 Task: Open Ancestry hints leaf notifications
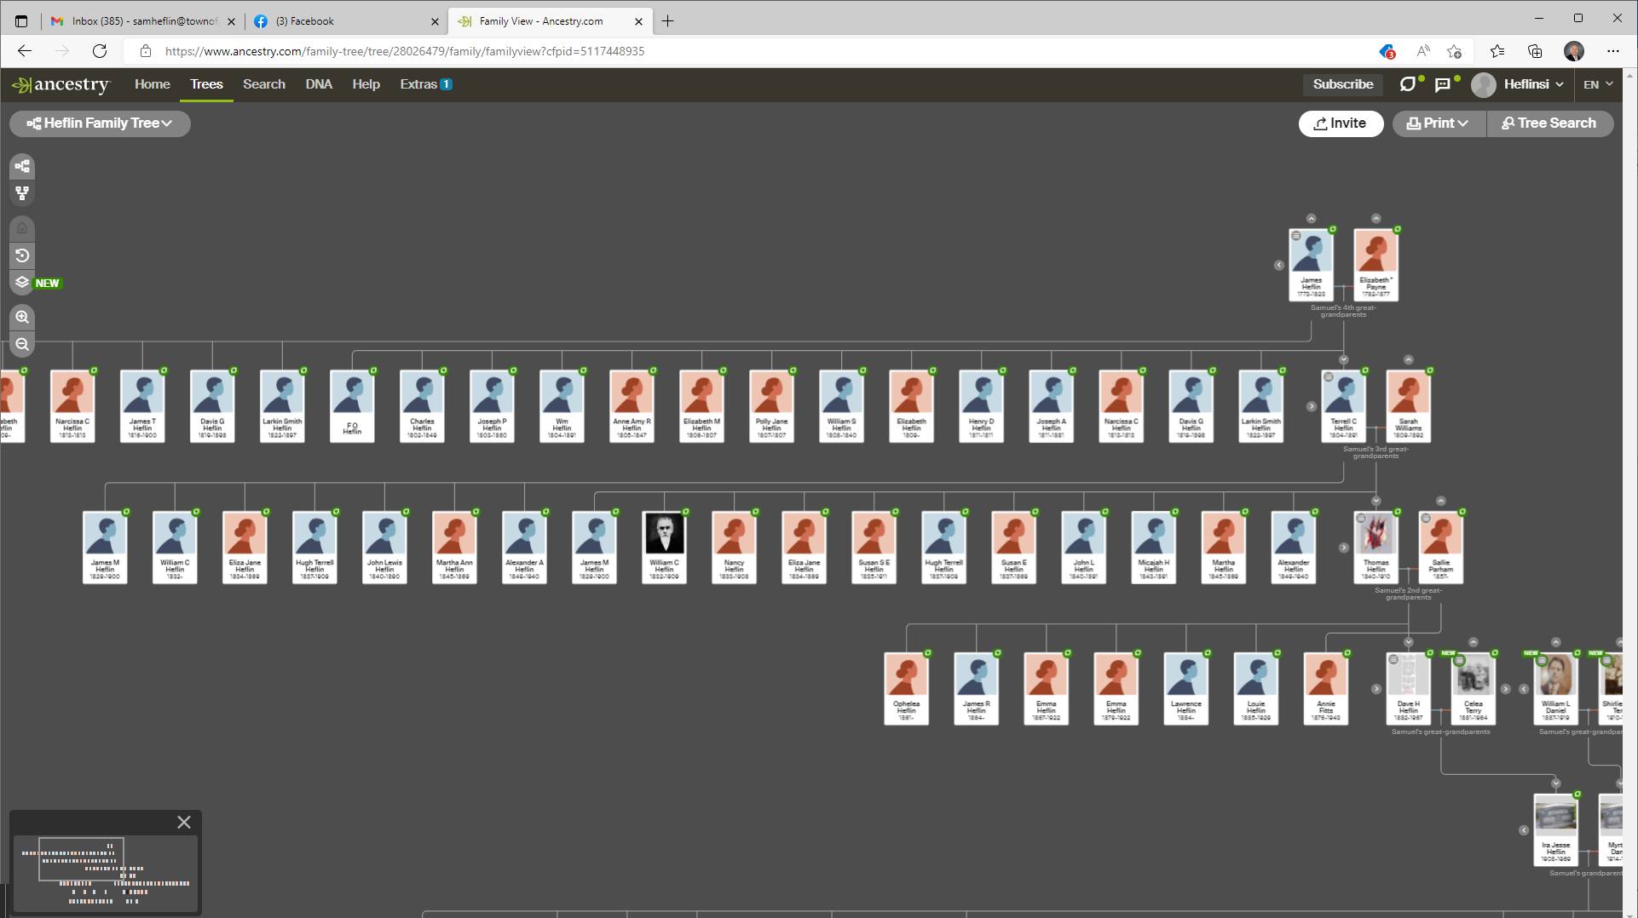(x=1409, y=84)
